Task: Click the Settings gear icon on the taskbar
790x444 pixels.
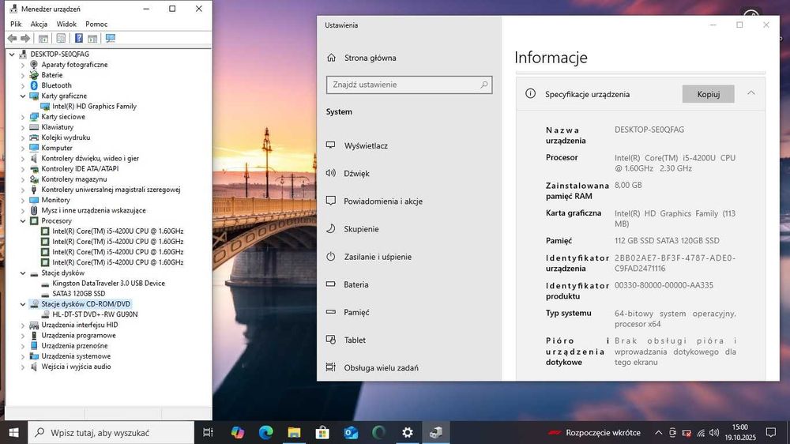Action: coord(408,432)
